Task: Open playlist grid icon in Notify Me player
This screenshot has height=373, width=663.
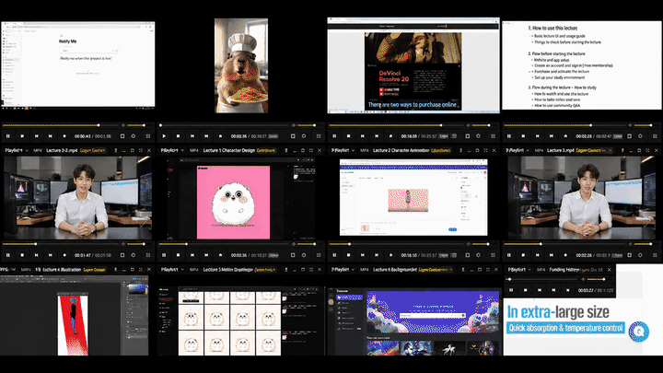Action: coord(148,136)
